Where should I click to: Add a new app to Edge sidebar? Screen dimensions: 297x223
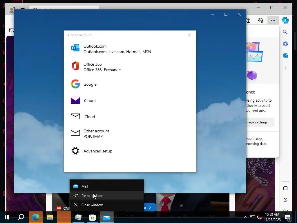pyautogui.click(x=285, y=68)
